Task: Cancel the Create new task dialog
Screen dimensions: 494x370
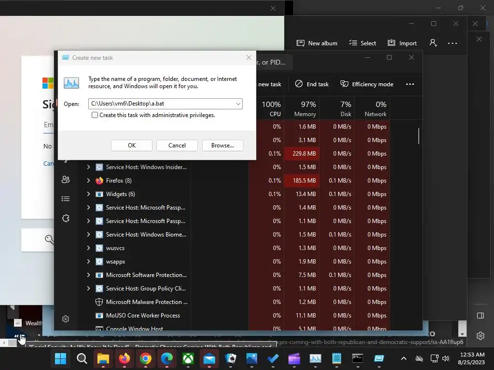Action: 177,145
